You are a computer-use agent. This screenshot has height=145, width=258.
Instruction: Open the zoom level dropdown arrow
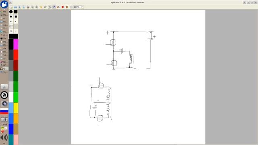pyautogui.click(x=83, y=7)
